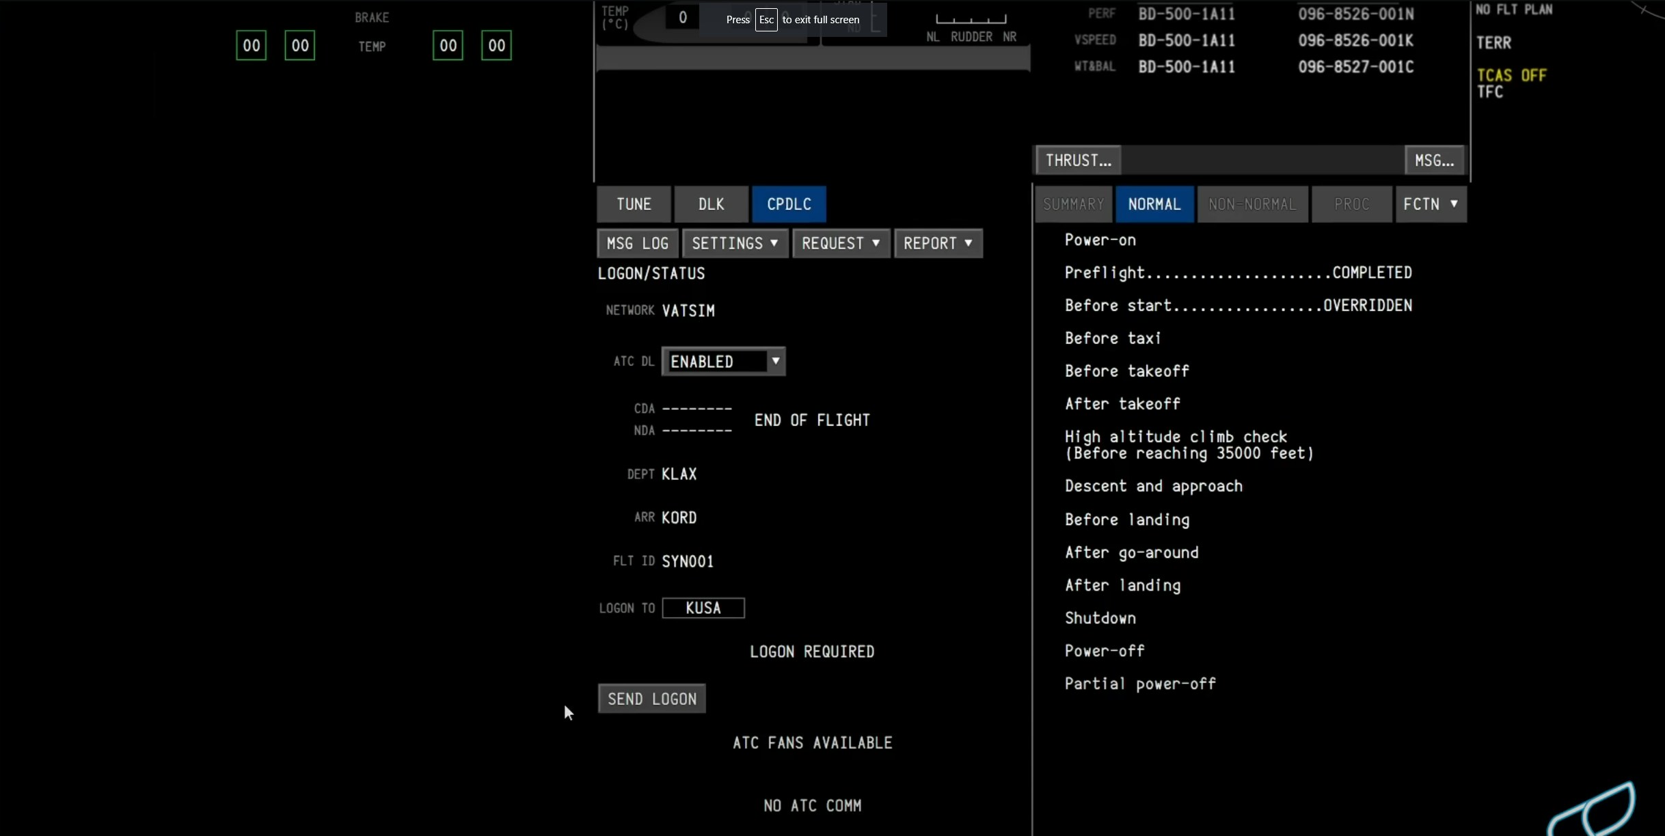Select the NORMAL checklist tab
Screen dimensions: 1665x836
click(x=1154, y=204)
